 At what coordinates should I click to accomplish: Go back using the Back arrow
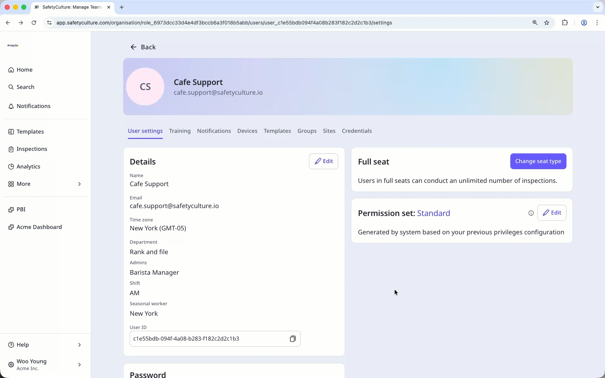pos(143,47)
